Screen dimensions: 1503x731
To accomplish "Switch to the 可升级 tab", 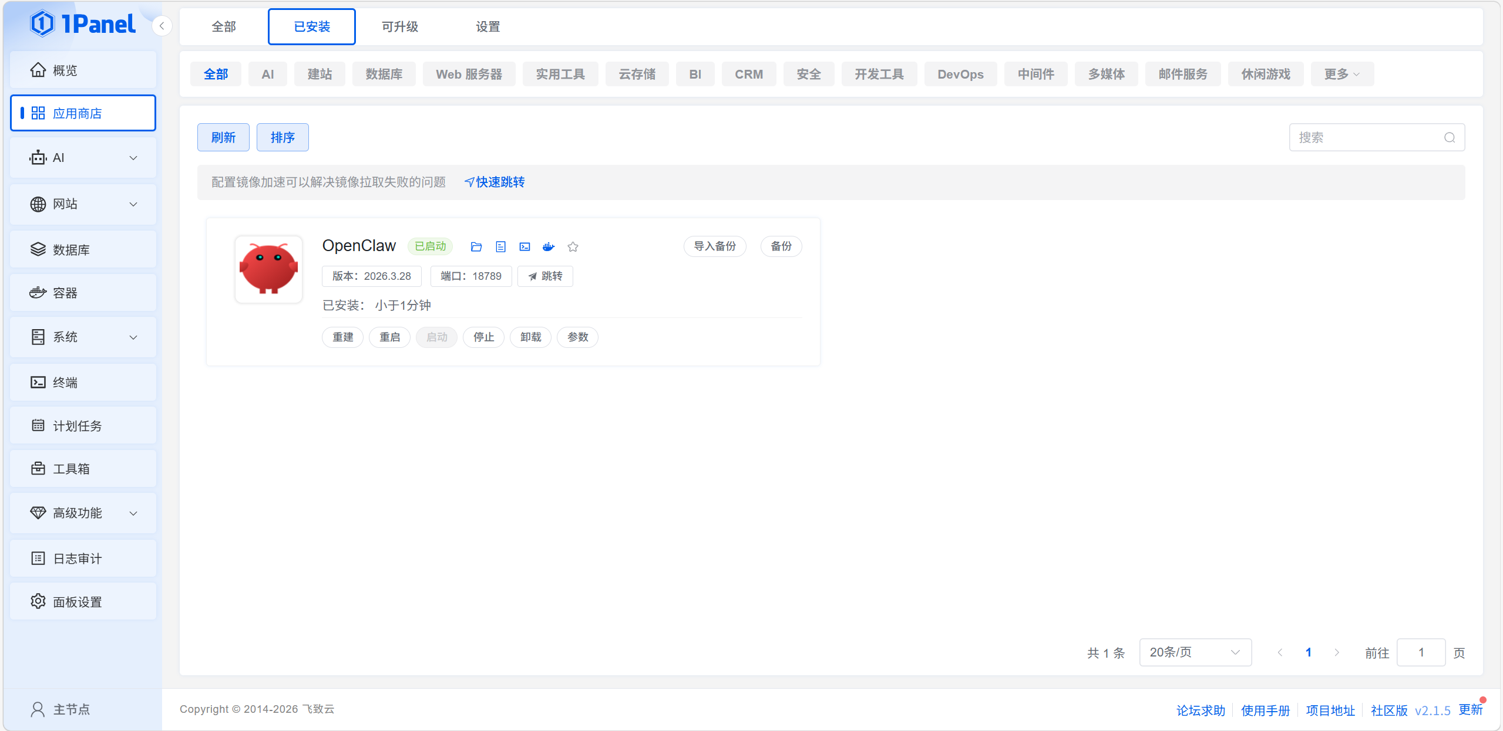I will tap(399, 26).
